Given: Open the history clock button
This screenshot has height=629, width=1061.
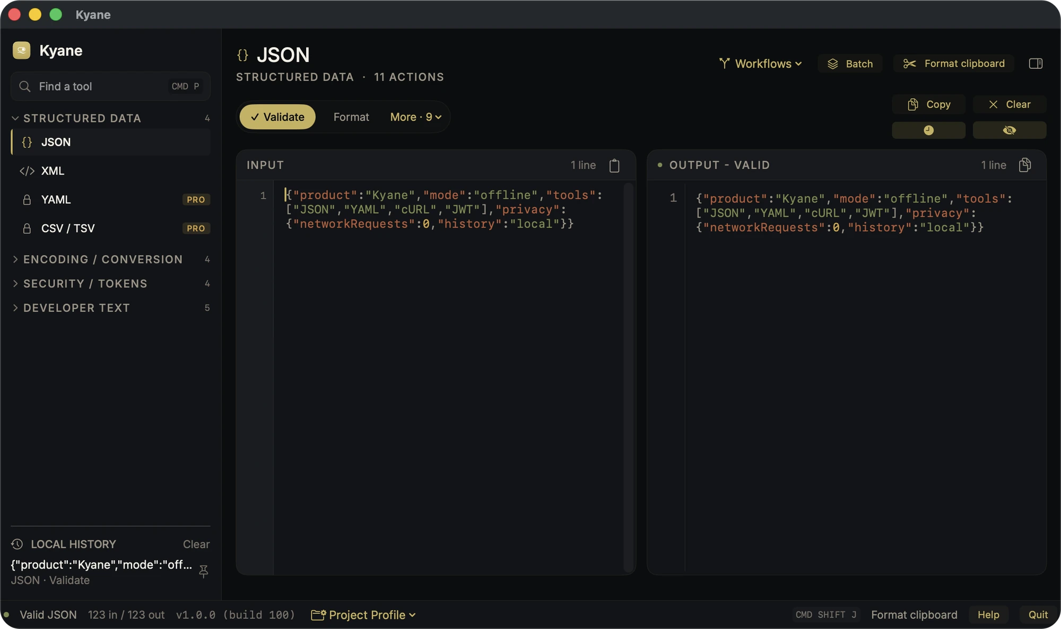Looking at the screenshot, I should pyautogui.click(x=928, y=130).
